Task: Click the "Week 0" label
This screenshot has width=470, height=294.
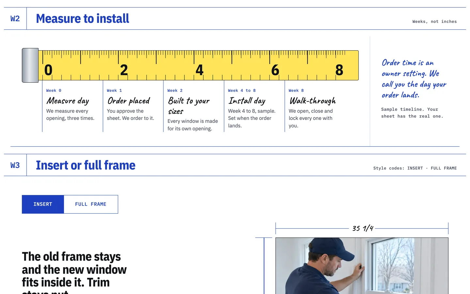Action: (x=54, y=90)
